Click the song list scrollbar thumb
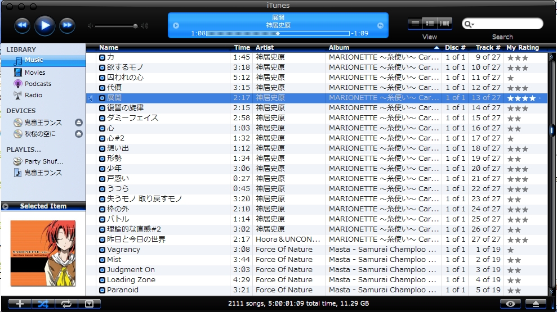The width and height of the screenshot is (557, 312). click(x=552, y=130)
